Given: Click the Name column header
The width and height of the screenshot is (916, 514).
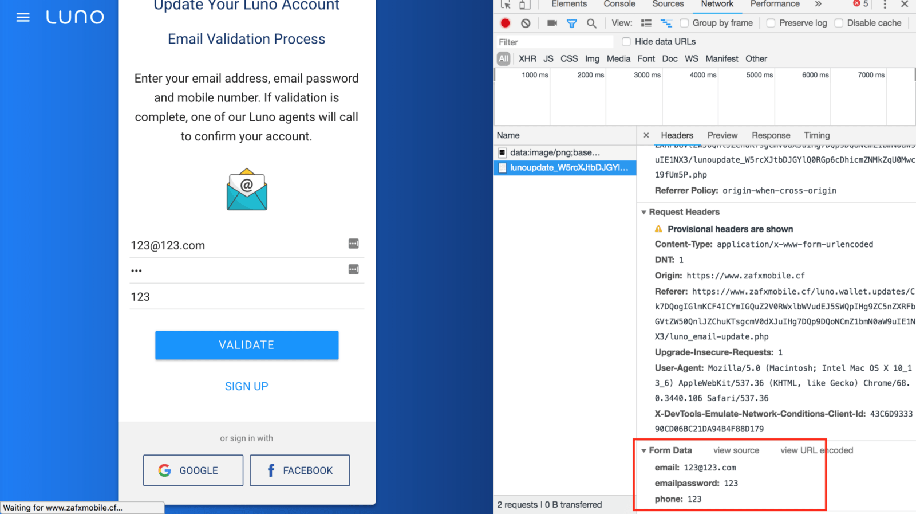Looking at the screenshot, I should (x=565, y=135).
